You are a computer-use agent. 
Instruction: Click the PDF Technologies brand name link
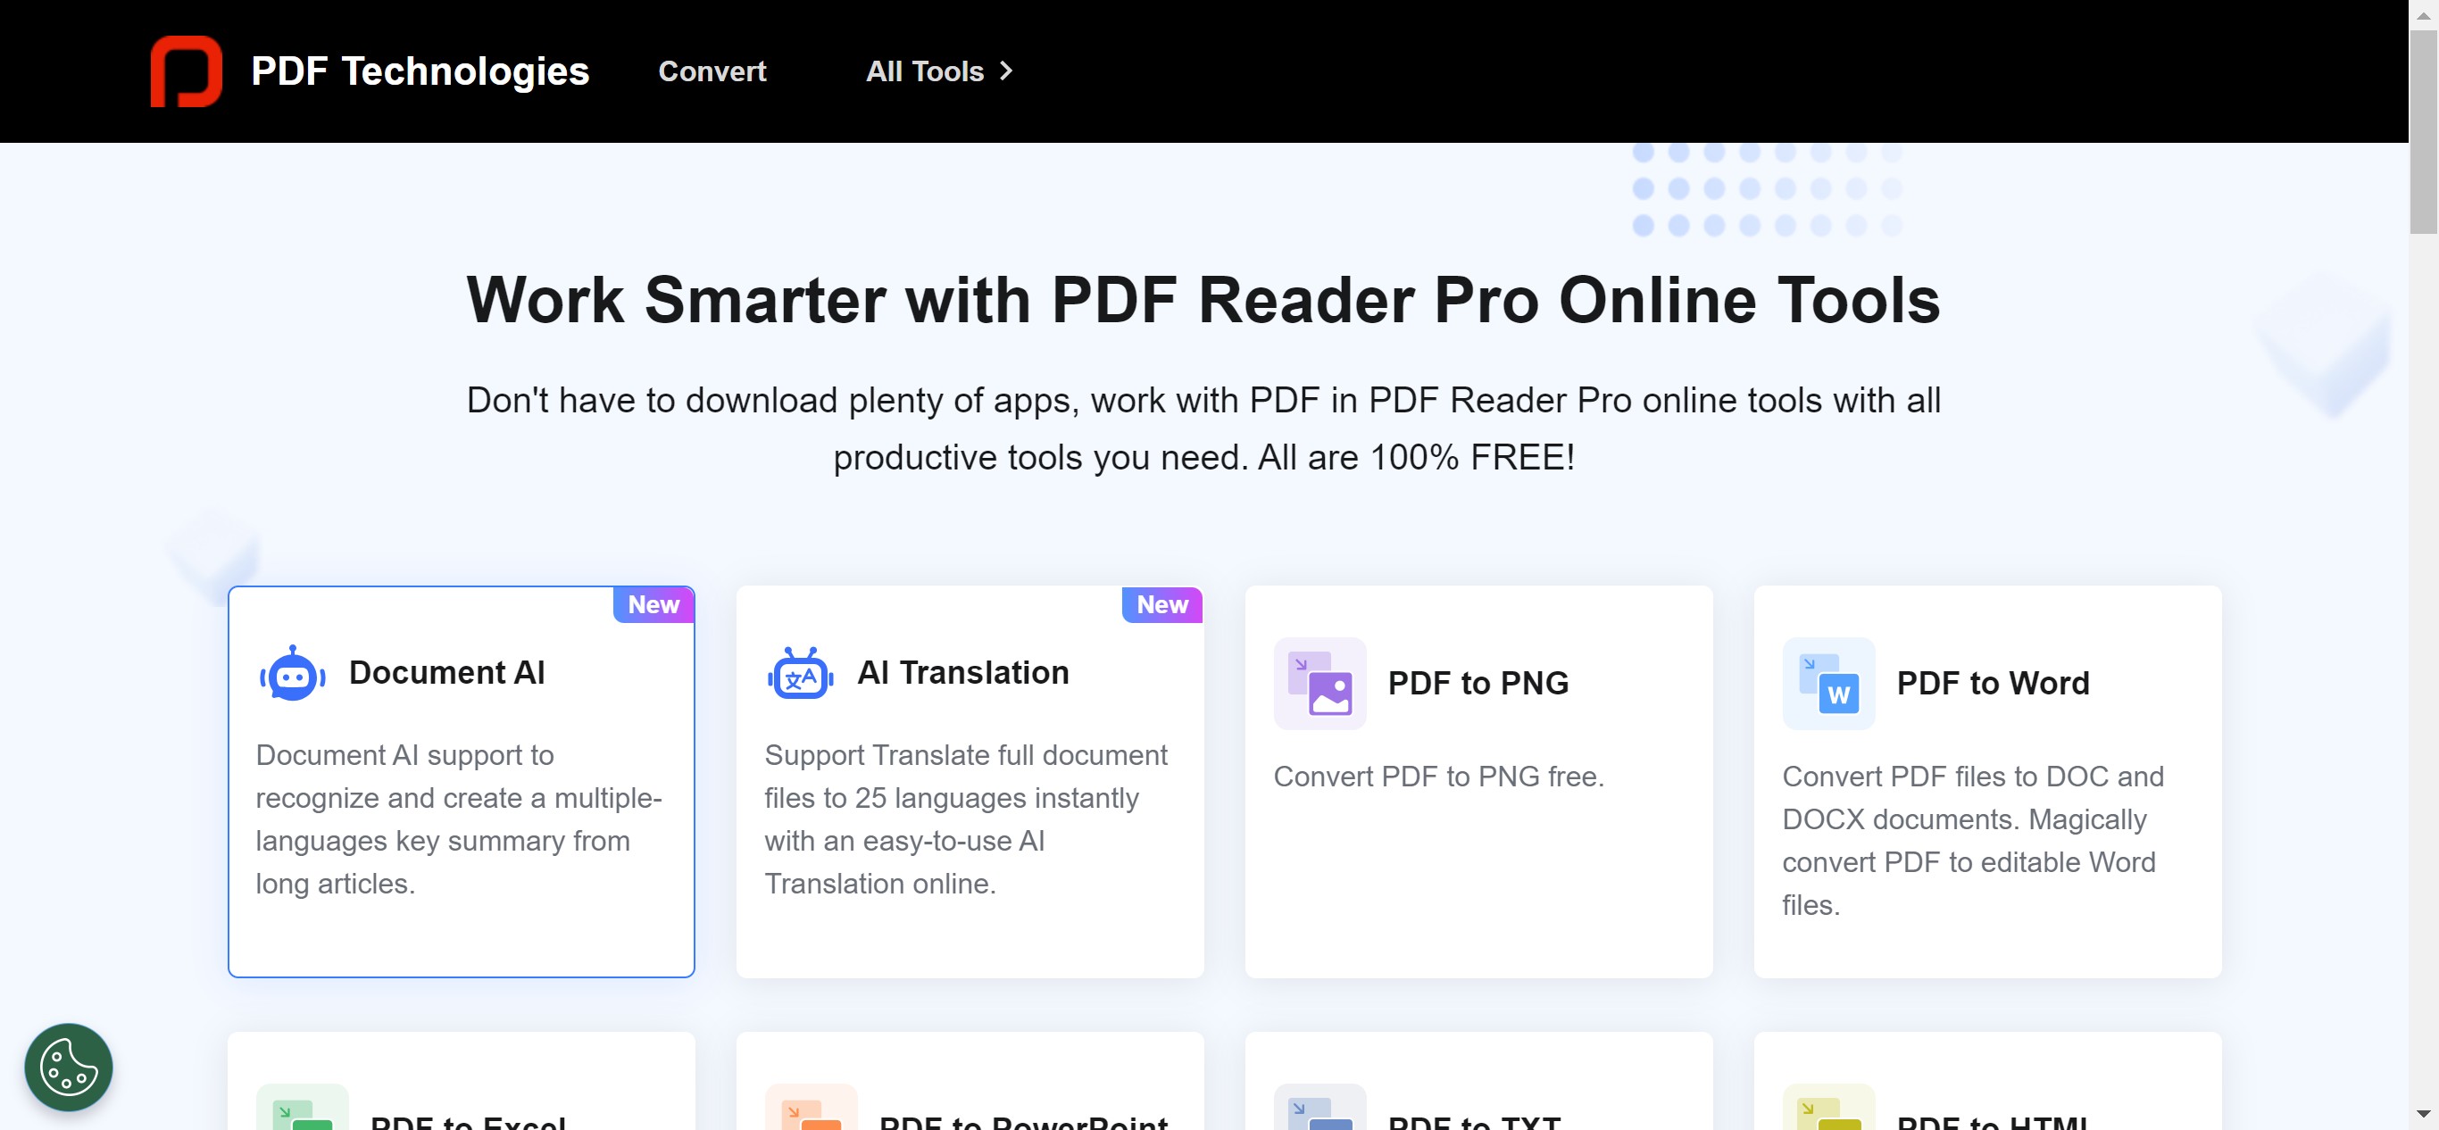pyautogui.click(x=420, y=71)
